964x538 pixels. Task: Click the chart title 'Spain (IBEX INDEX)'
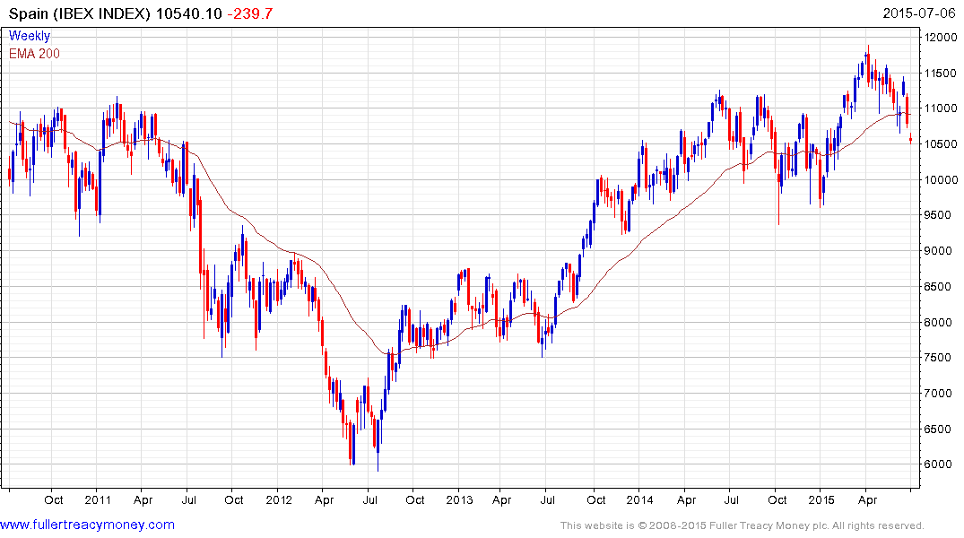pyautogui.click(x=79, y=13)
